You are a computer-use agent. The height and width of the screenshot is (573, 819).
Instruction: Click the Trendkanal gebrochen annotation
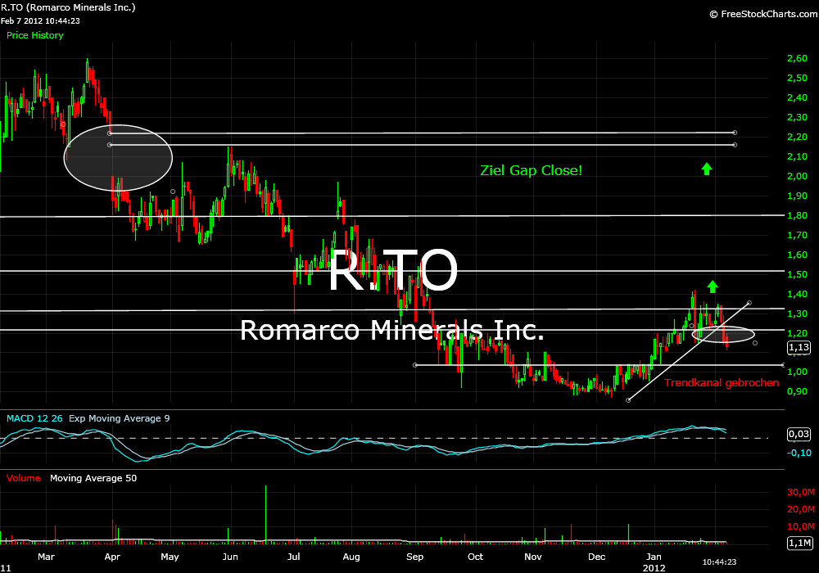[722, 382]
